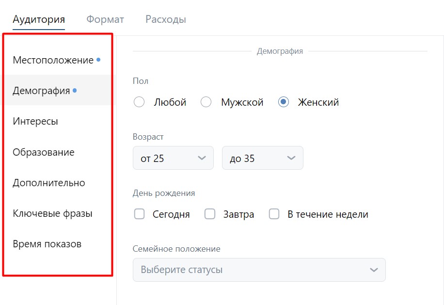Click the Выберите статусы placeholder text

click(182, 270)
